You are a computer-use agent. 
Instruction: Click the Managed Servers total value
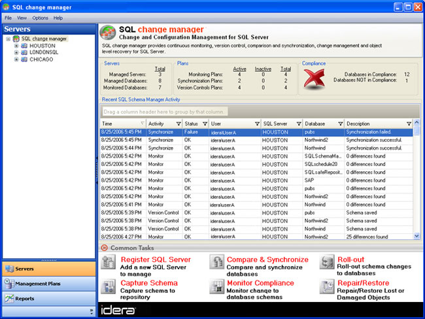coord(160,75)
